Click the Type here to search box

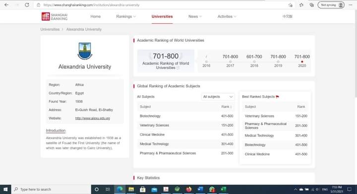(x=51, y=189)
